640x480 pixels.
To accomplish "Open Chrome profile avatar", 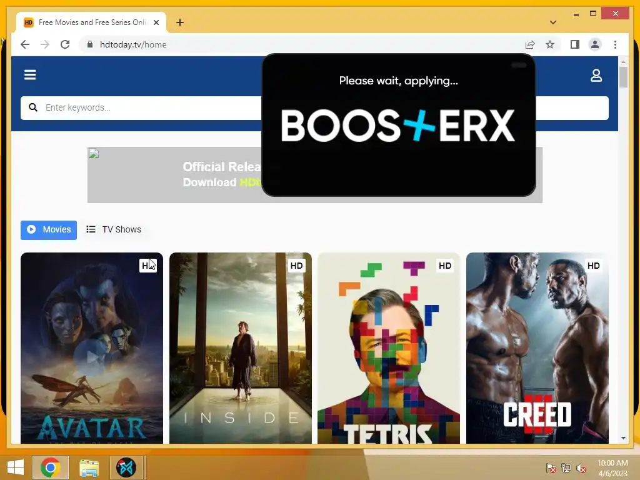I will point(595,44).
